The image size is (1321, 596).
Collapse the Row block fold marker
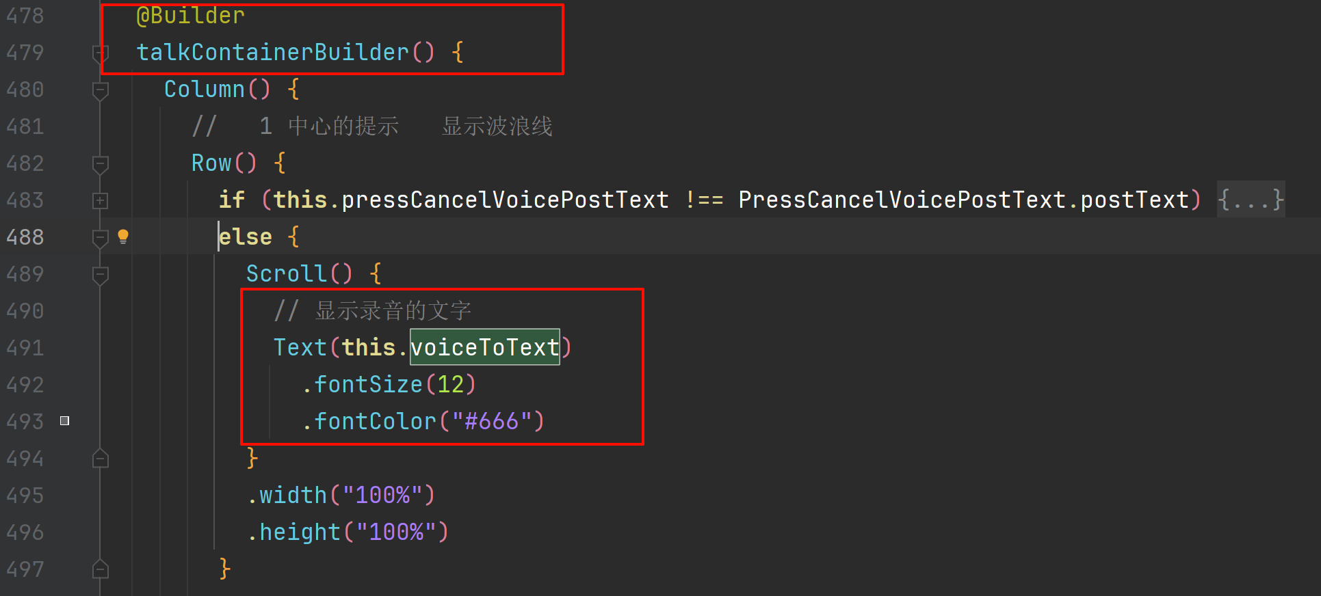click(x=100, y=163)
